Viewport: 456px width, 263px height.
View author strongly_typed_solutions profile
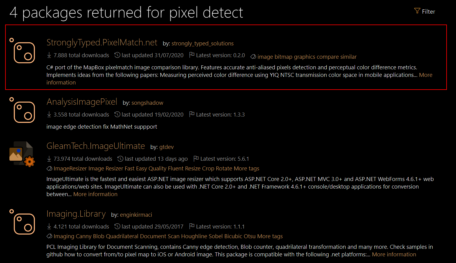(202, 43)
